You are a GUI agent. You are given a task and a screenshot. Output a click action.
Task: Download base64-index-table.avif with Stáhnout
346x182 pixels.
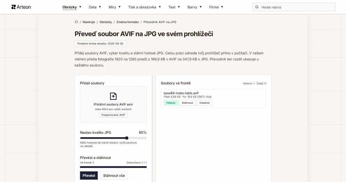[187, 103]
